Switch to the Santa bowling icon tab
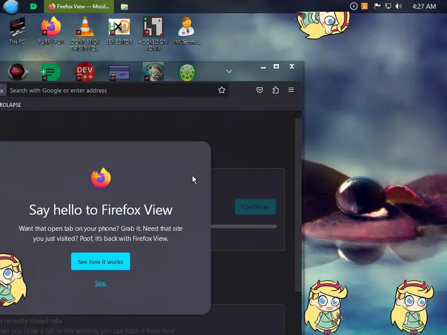The width and height of the screenshot is (447, 335). tap(153, 72)
